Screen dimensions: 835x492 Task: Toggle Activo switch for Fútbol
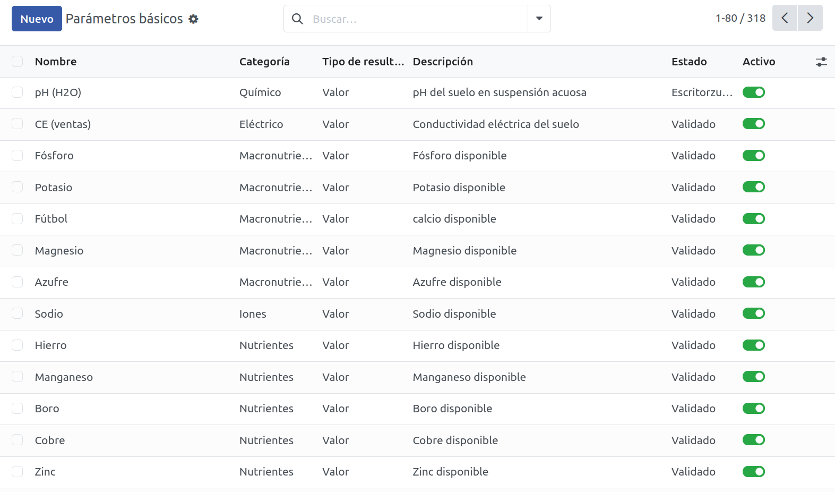pyautogui.click(x=754, y=219)
